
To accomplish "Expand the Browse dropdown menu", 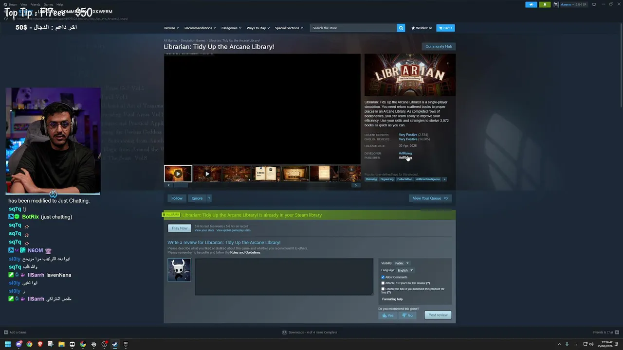I will pyautogui.click(x=171, y=28).
